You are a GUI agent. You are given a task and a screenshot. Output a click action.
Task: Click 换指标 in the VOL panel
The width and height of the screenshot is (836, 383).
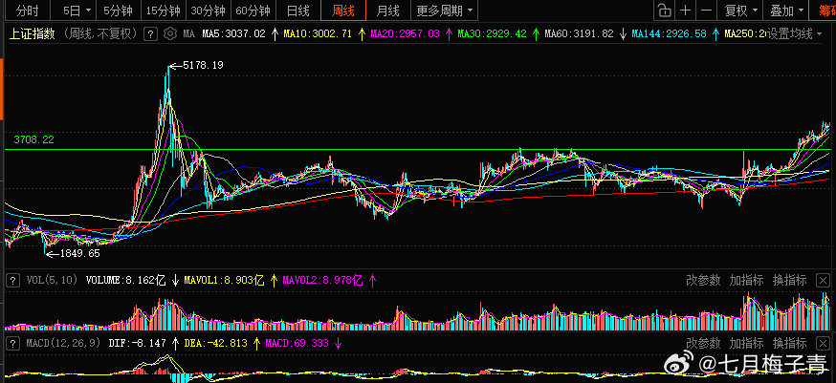pos(790,280)
